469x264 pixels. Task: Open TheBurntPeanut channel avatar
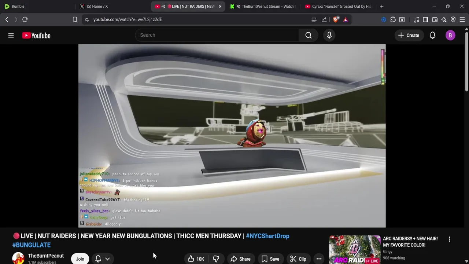point(18,258)
